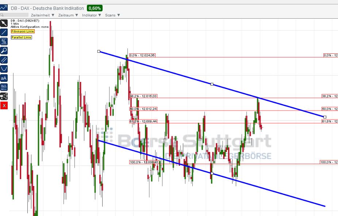This screenshot has width=338, height=216.
Task: Click the megaphone alert icon
Action: [4, 96]
